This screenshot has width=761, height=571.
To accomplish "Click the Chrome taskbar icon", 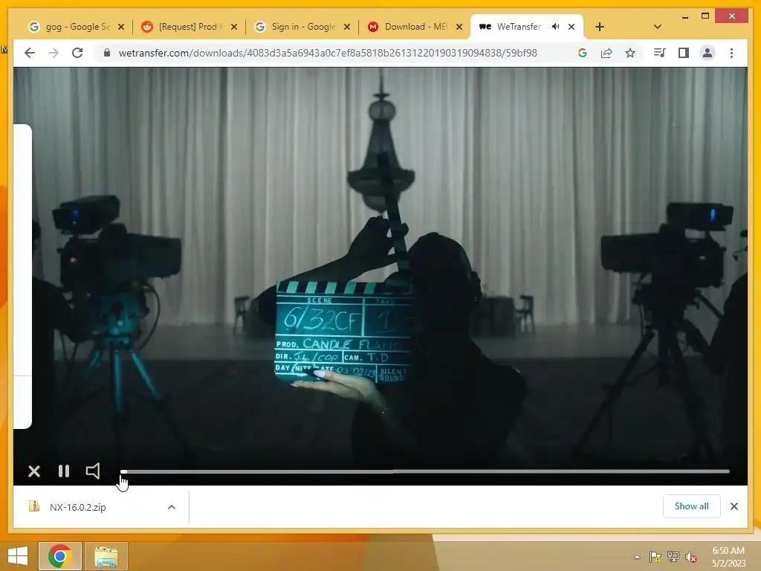I will point(60,556).
